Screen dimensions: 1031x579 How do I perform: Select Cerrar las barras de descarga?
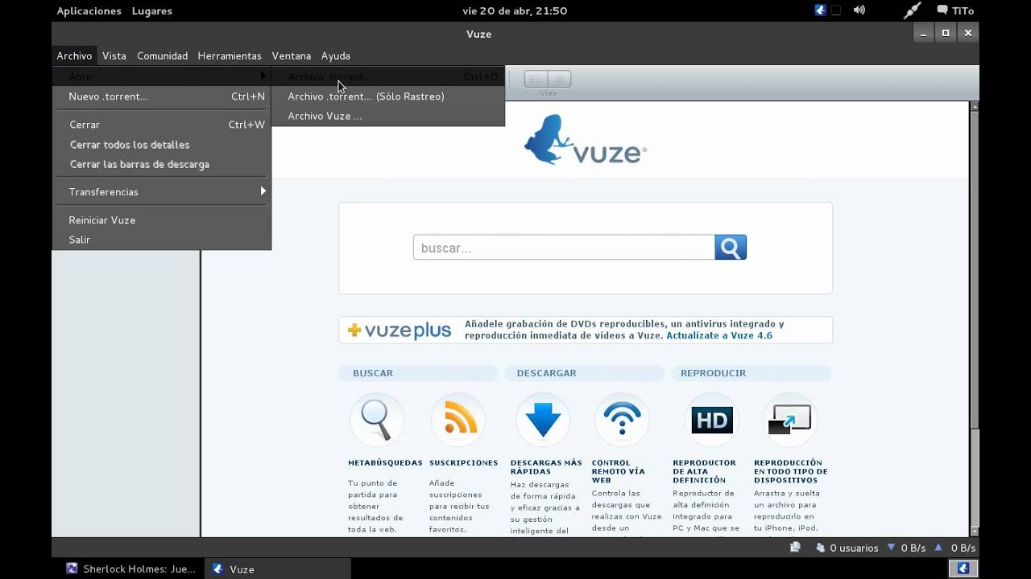pos(162,164)
